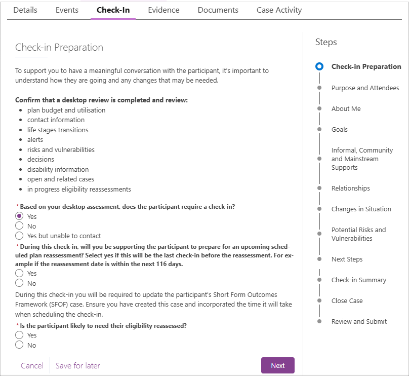The width and height of the screenshot is (409, 376).
Task: Open Potential Risks and Vulnerabilities step
Action: coord(358,234)
